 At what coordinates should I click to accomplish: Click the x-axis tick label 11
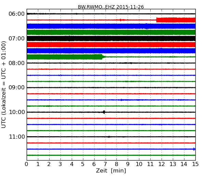tap(150, 164)
